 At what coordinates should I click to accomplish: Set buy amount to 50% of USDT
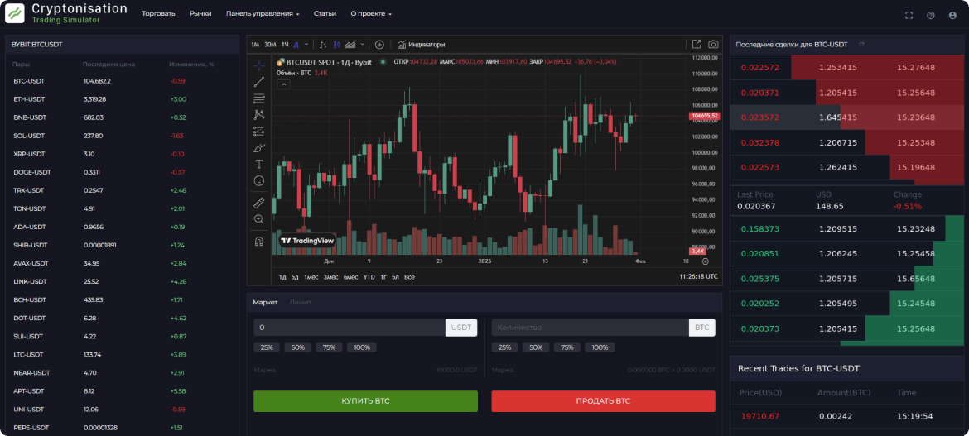point(298,347)
